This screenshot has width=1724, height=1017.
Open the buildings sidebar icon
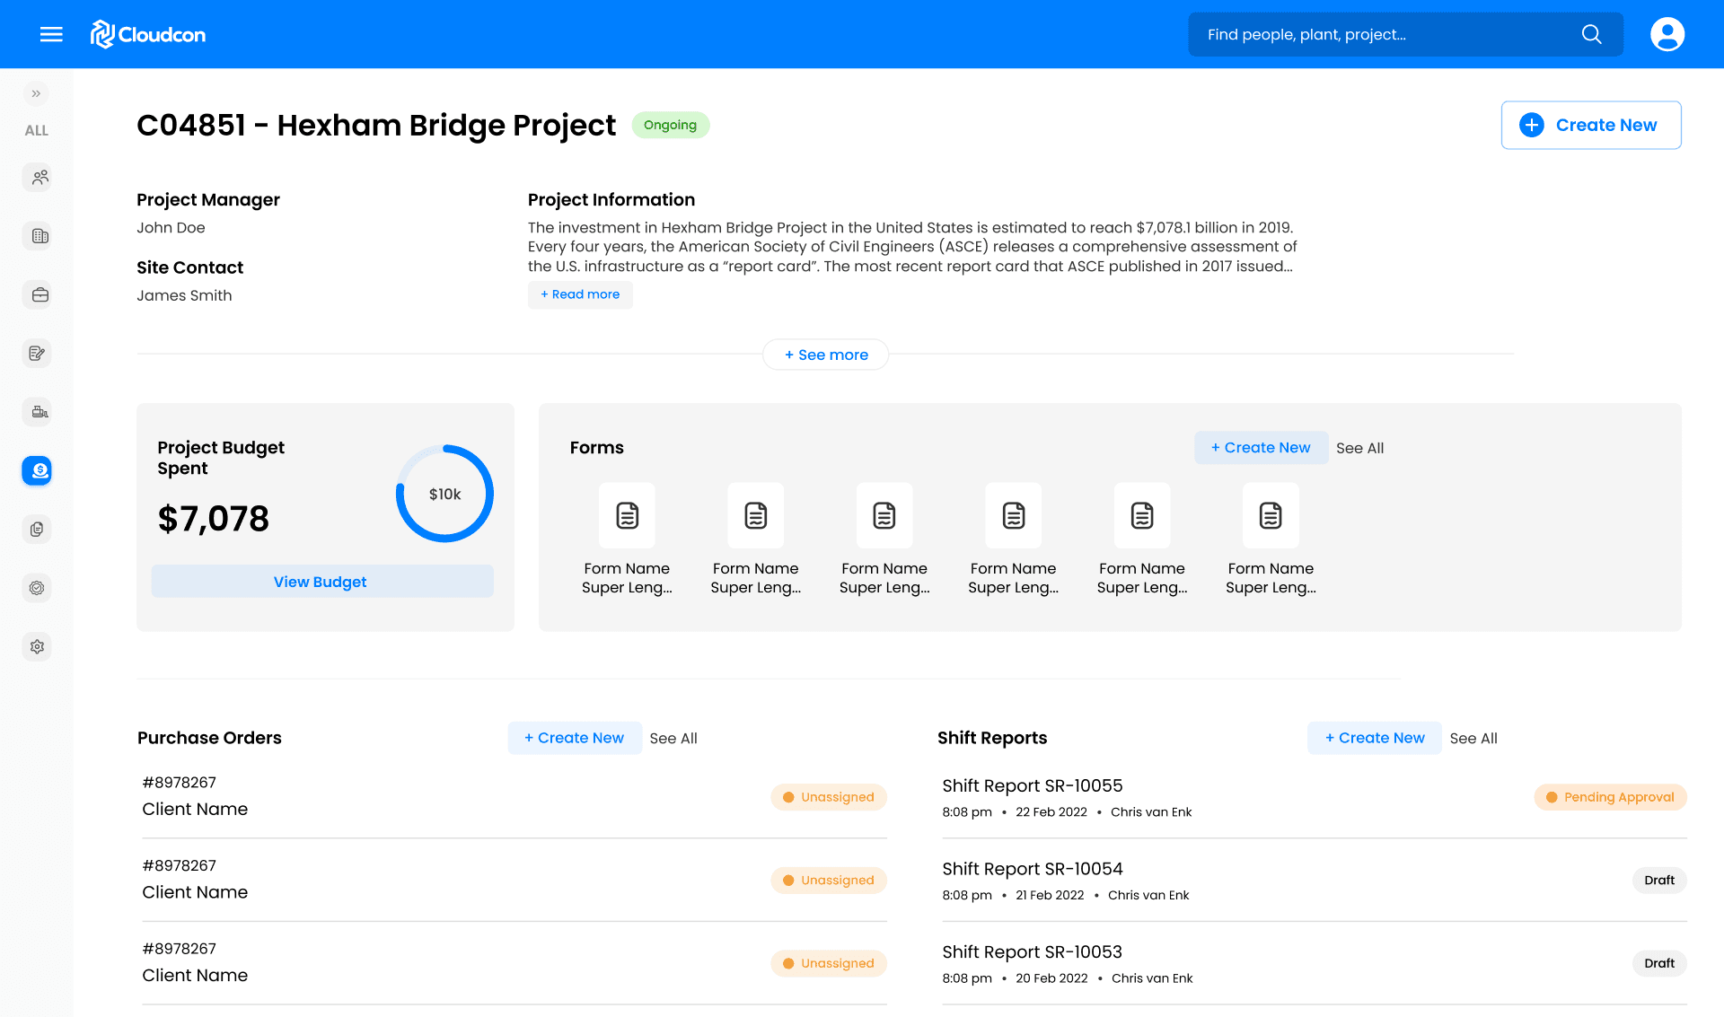tap(37, 236)
